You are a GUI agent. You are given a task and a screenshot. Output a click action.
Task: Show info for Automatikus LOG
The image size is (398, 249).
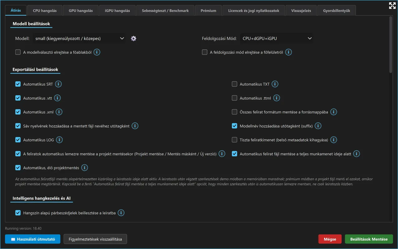click(59, 140)
